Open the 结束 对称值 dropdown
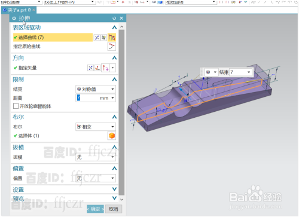 click(x=96, y=89)
